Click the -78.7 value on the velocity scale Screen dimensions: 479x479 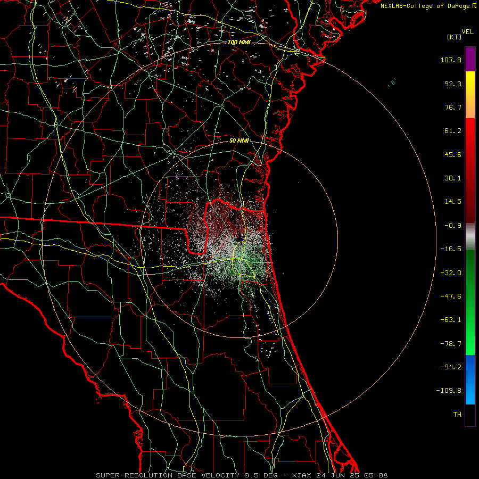pos(451,344)
